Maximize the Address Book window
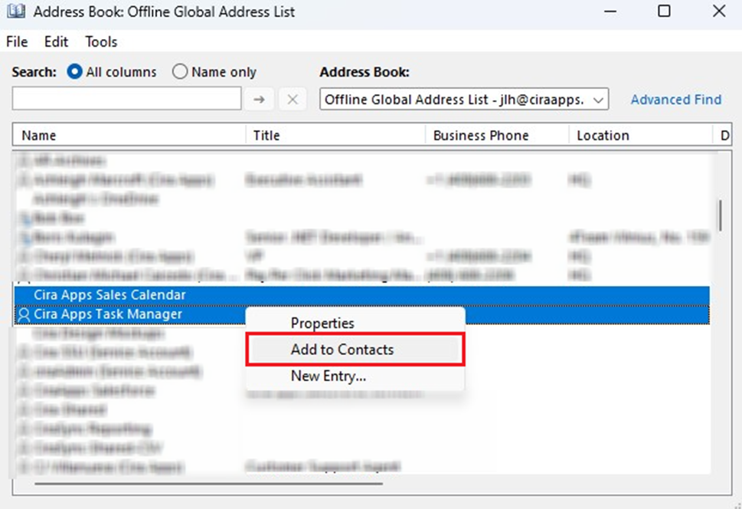This screenshot has height=509, width=742. [x=665, y=11]
